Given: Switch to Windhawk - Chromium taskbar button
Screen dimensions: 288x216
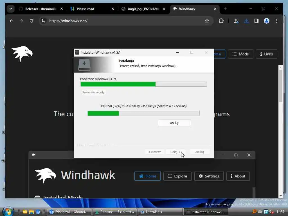Looking at the screenshot, I should (69, 212).
